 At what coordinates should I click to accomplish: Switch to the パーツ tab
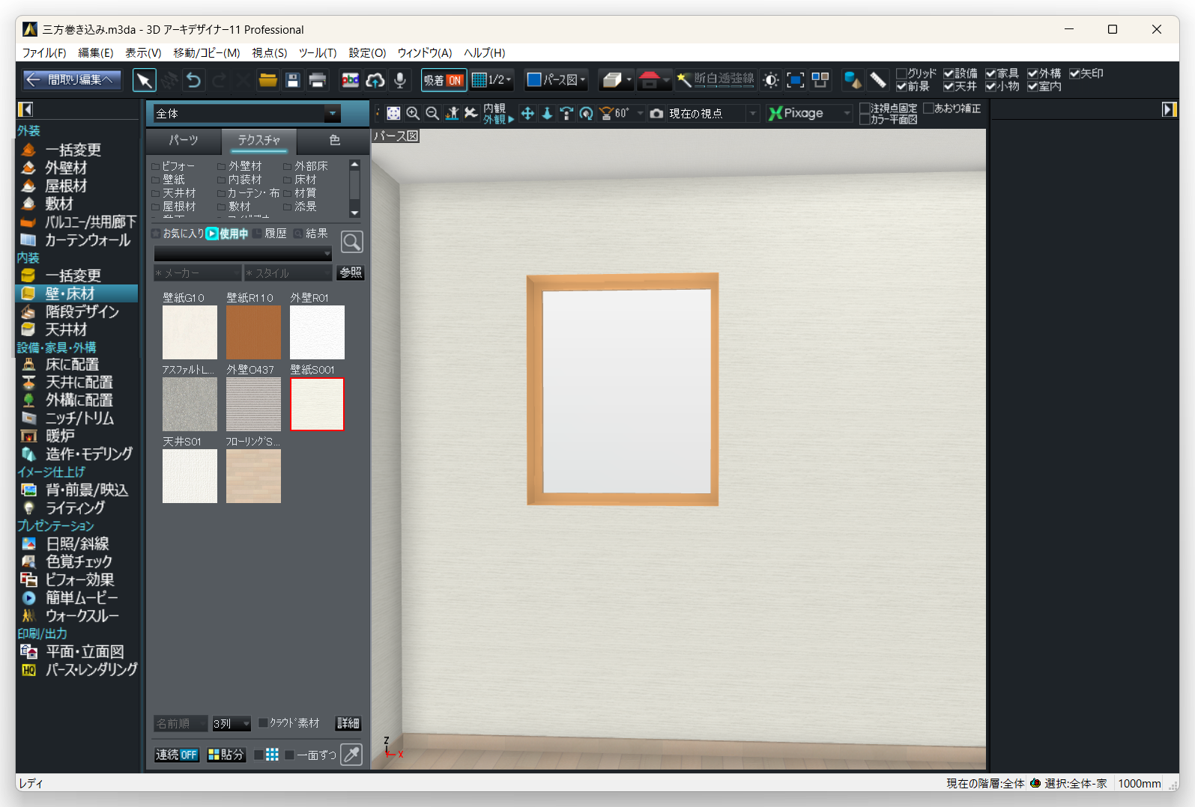click(x=184, y=140)
